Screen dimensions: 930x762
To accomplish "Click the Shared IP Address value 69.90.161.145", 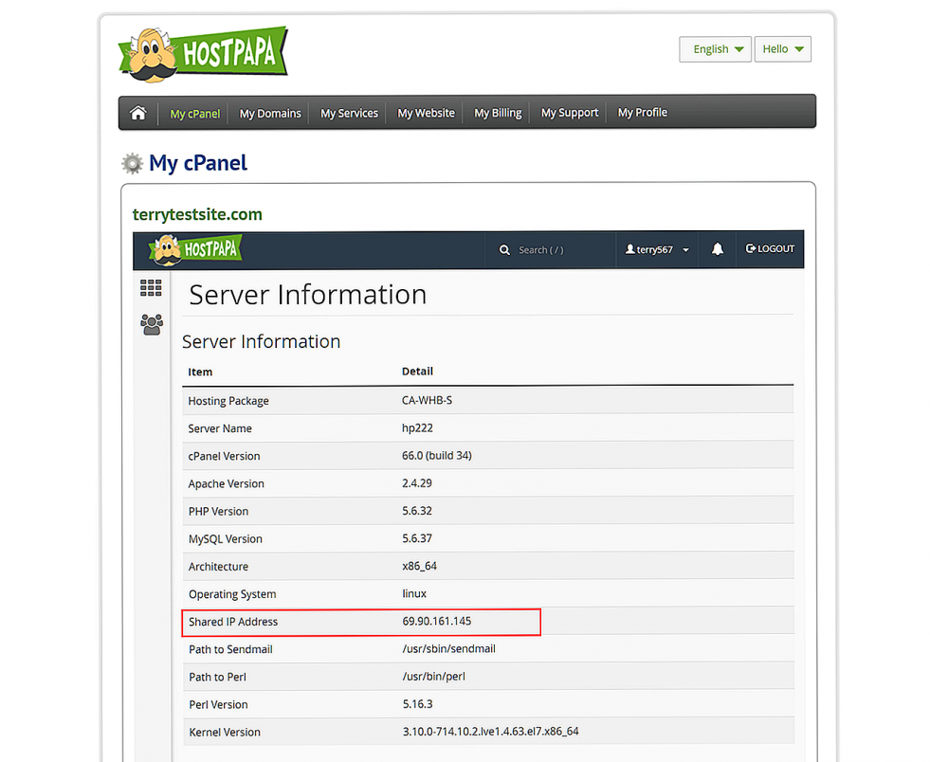I will coord(436,622).
